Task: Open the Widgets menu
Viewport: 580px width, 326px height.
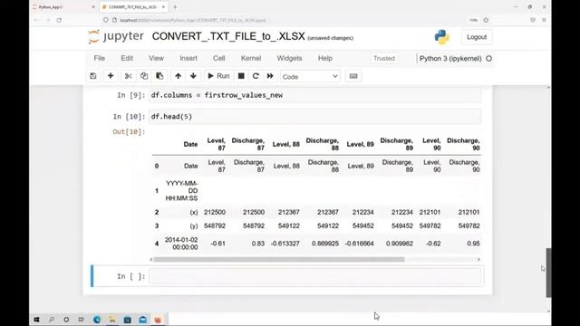Action: click(x=289, y=58)
